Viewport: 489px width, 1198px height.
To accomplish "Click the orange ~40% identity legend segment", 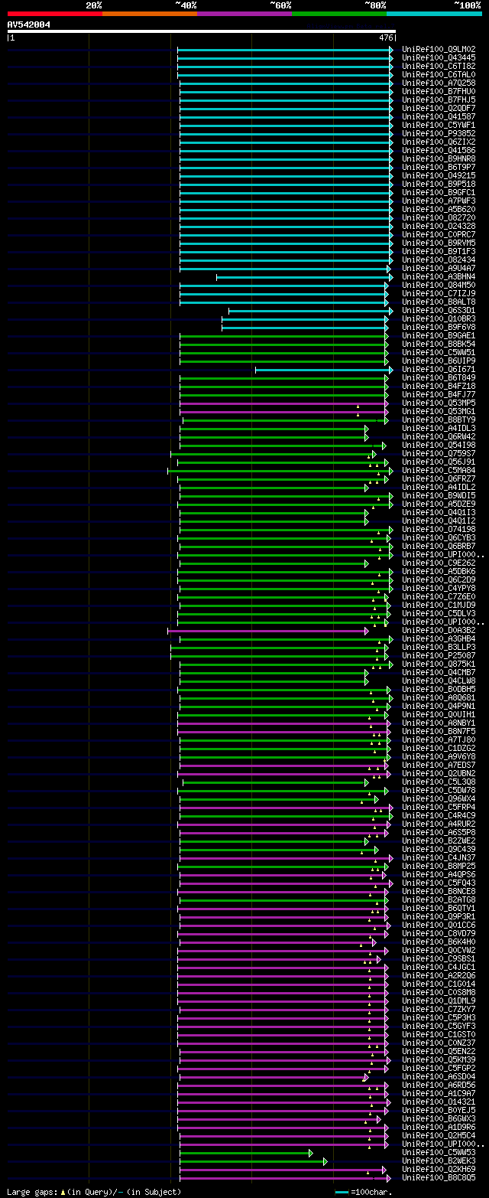I will click(x=149, y=14).
